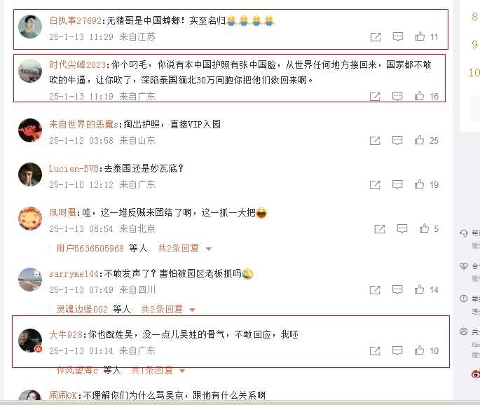The width and height of the screenshot is (480, 405).
Task: Click 凤呀凰's cartoon avatar
Action: (x=30, y=218)
